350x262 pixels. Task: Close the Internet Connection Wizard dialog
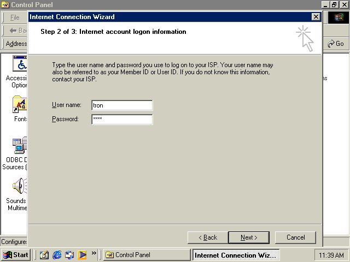pyautogui.click(x=316, y=17)
